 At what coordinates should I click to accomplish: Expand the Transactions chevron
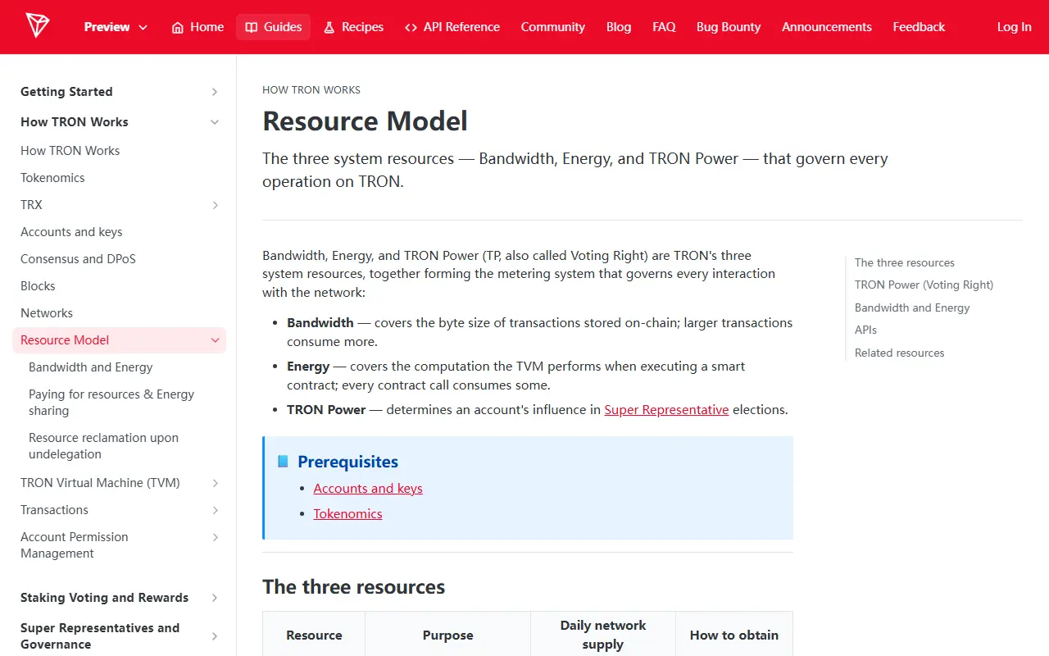[215, 510]
